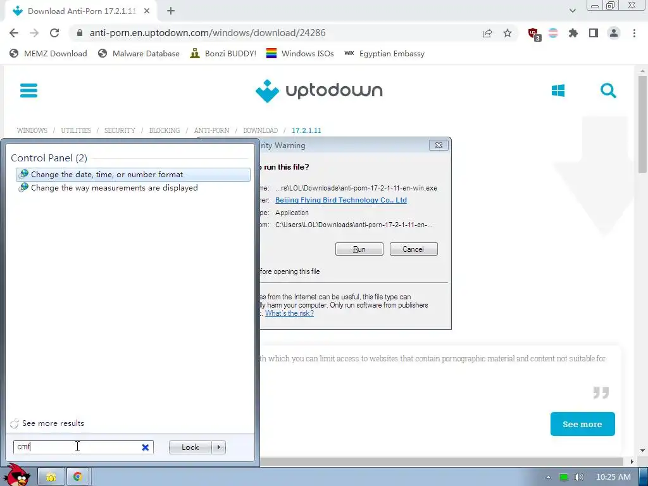Click See more results
The height and width of the screenshot is (486, 648).
click(x=53, y=423)
